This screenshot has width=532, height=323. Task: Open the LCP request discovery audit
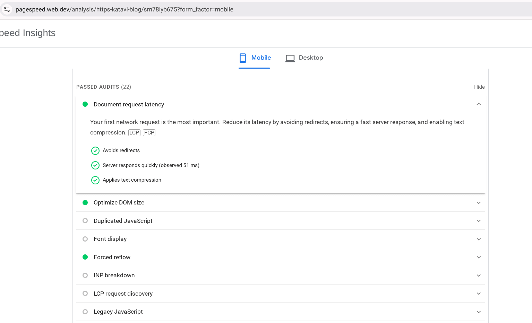point(479,293)
